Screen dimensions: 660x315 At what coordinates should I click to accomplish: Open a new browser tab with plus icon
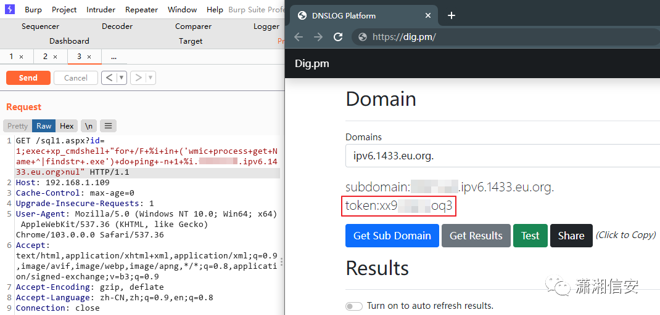(452, 15)
